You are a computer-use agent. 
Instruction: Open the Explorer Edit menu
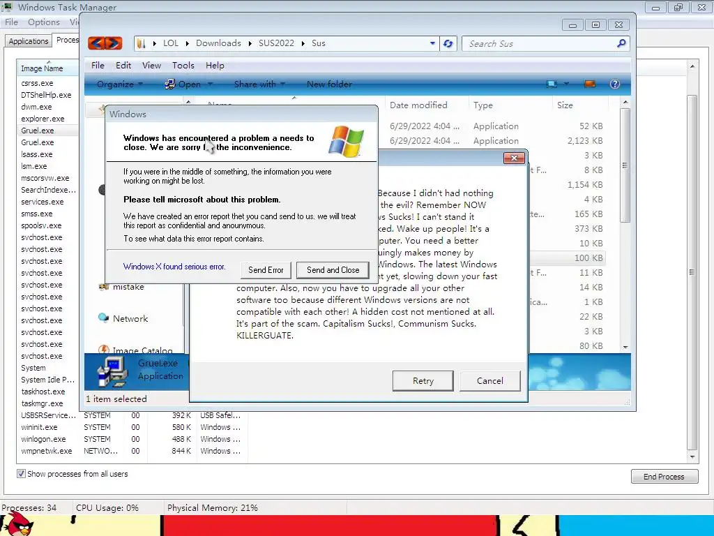(123, 65)
